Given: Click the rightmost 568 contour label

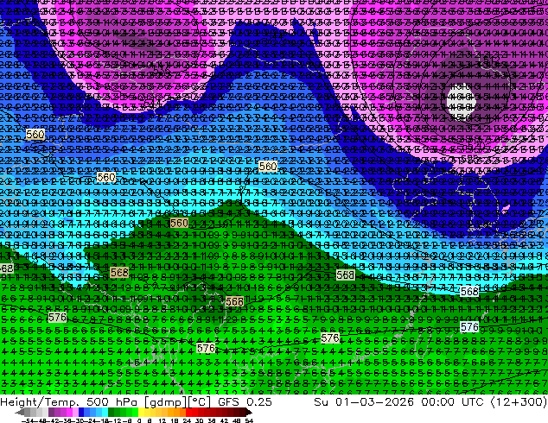Looking at the screenshot, I should pos(469,292).
